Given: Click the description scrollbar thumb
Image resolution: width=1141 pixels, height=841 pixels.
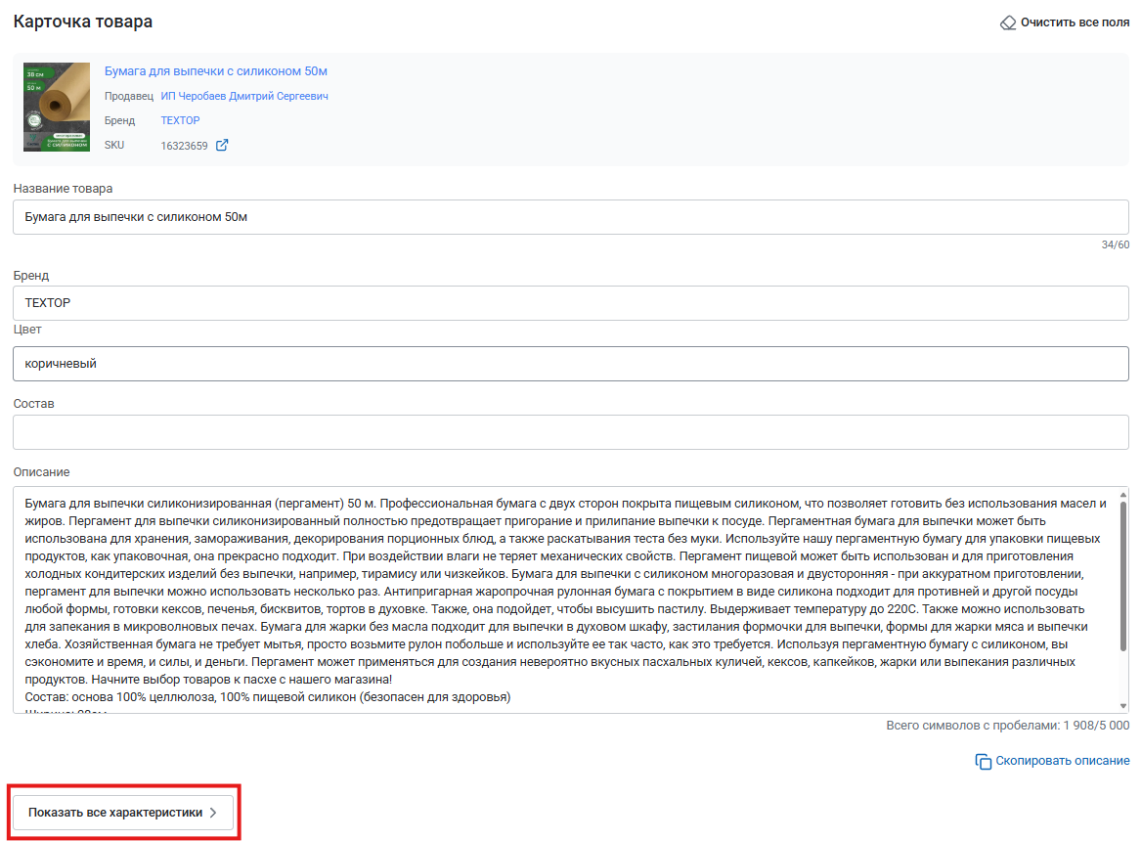Looking at the screenshot, I should (1122, 576).
